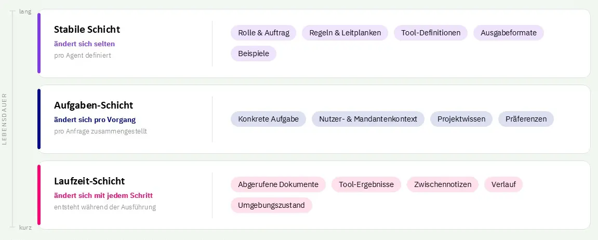This screenshot has width=598, height=240.
Task: Select the Ausgabeformate chip
Action: [508, 33]
